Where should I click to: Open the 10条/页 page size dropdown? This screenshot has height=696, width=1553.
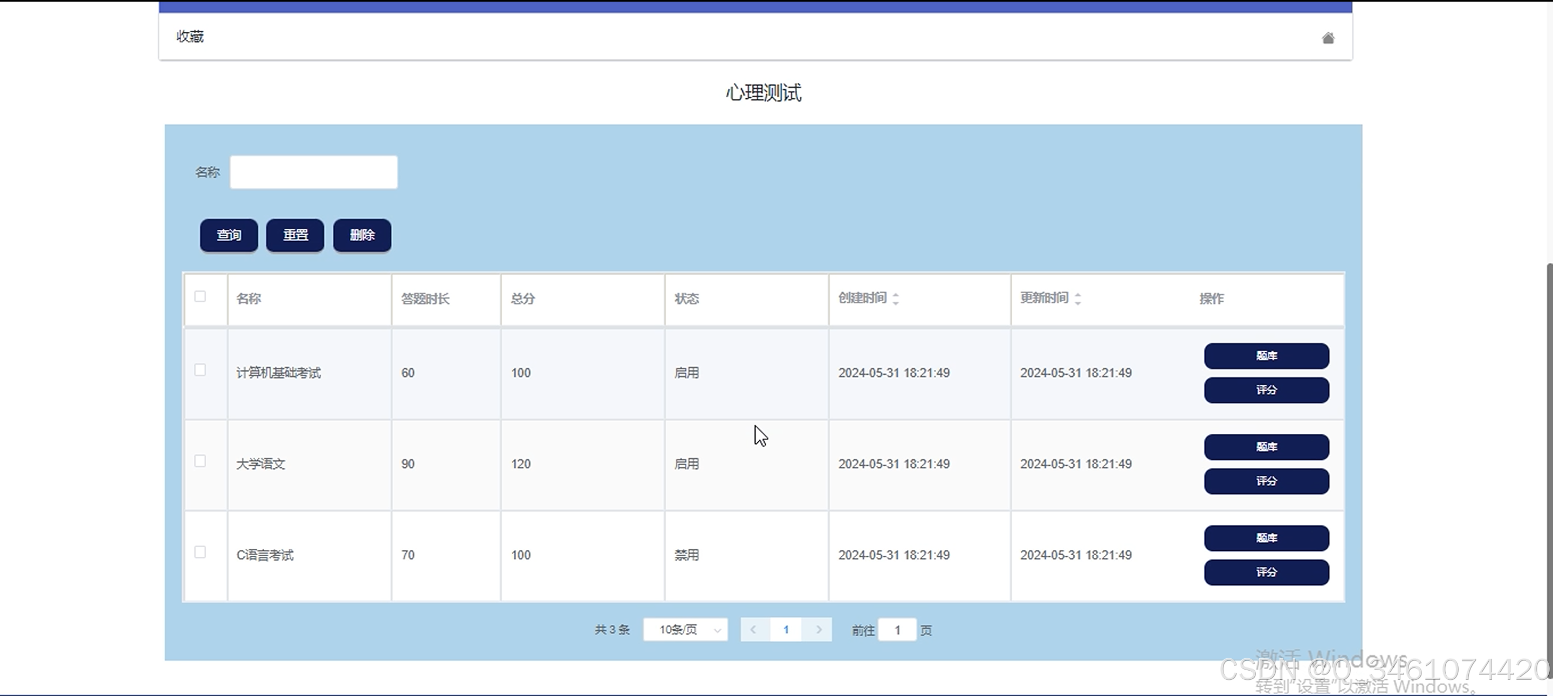point(685,630)
